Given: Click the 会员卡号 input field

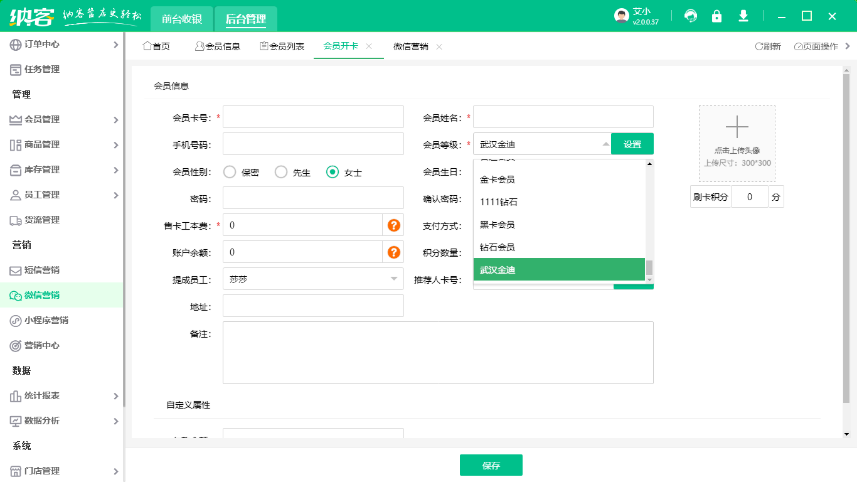Looking at the screenshot, I should [x=313, y=117].
